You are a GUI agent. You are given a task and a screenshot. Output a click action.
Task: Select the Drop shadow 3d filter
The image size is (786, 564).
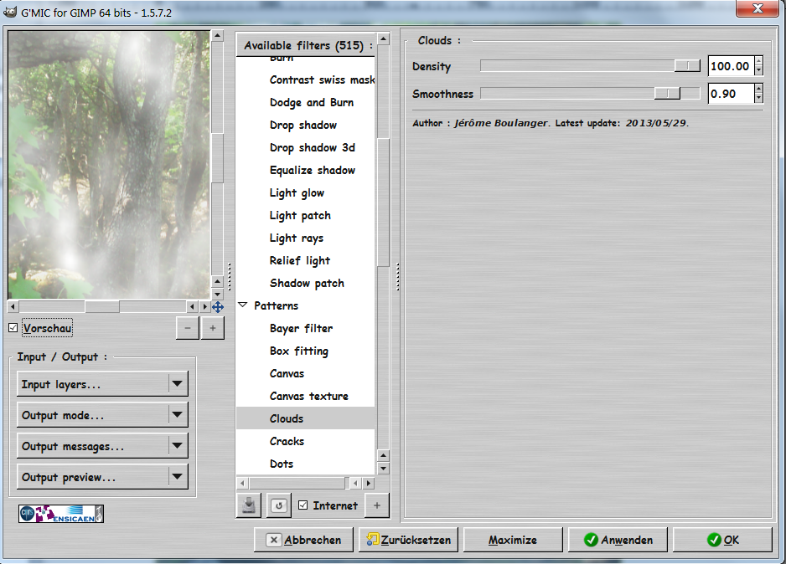305,147
